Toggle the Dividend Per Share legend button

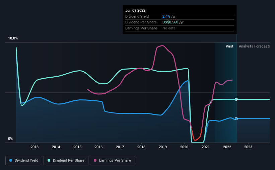coord(66,160)
